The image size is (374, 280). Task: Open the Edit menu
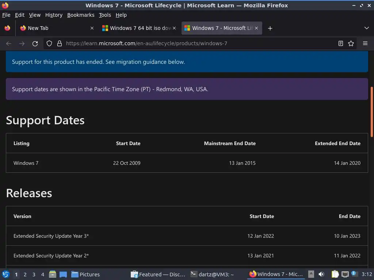(20, 15)
